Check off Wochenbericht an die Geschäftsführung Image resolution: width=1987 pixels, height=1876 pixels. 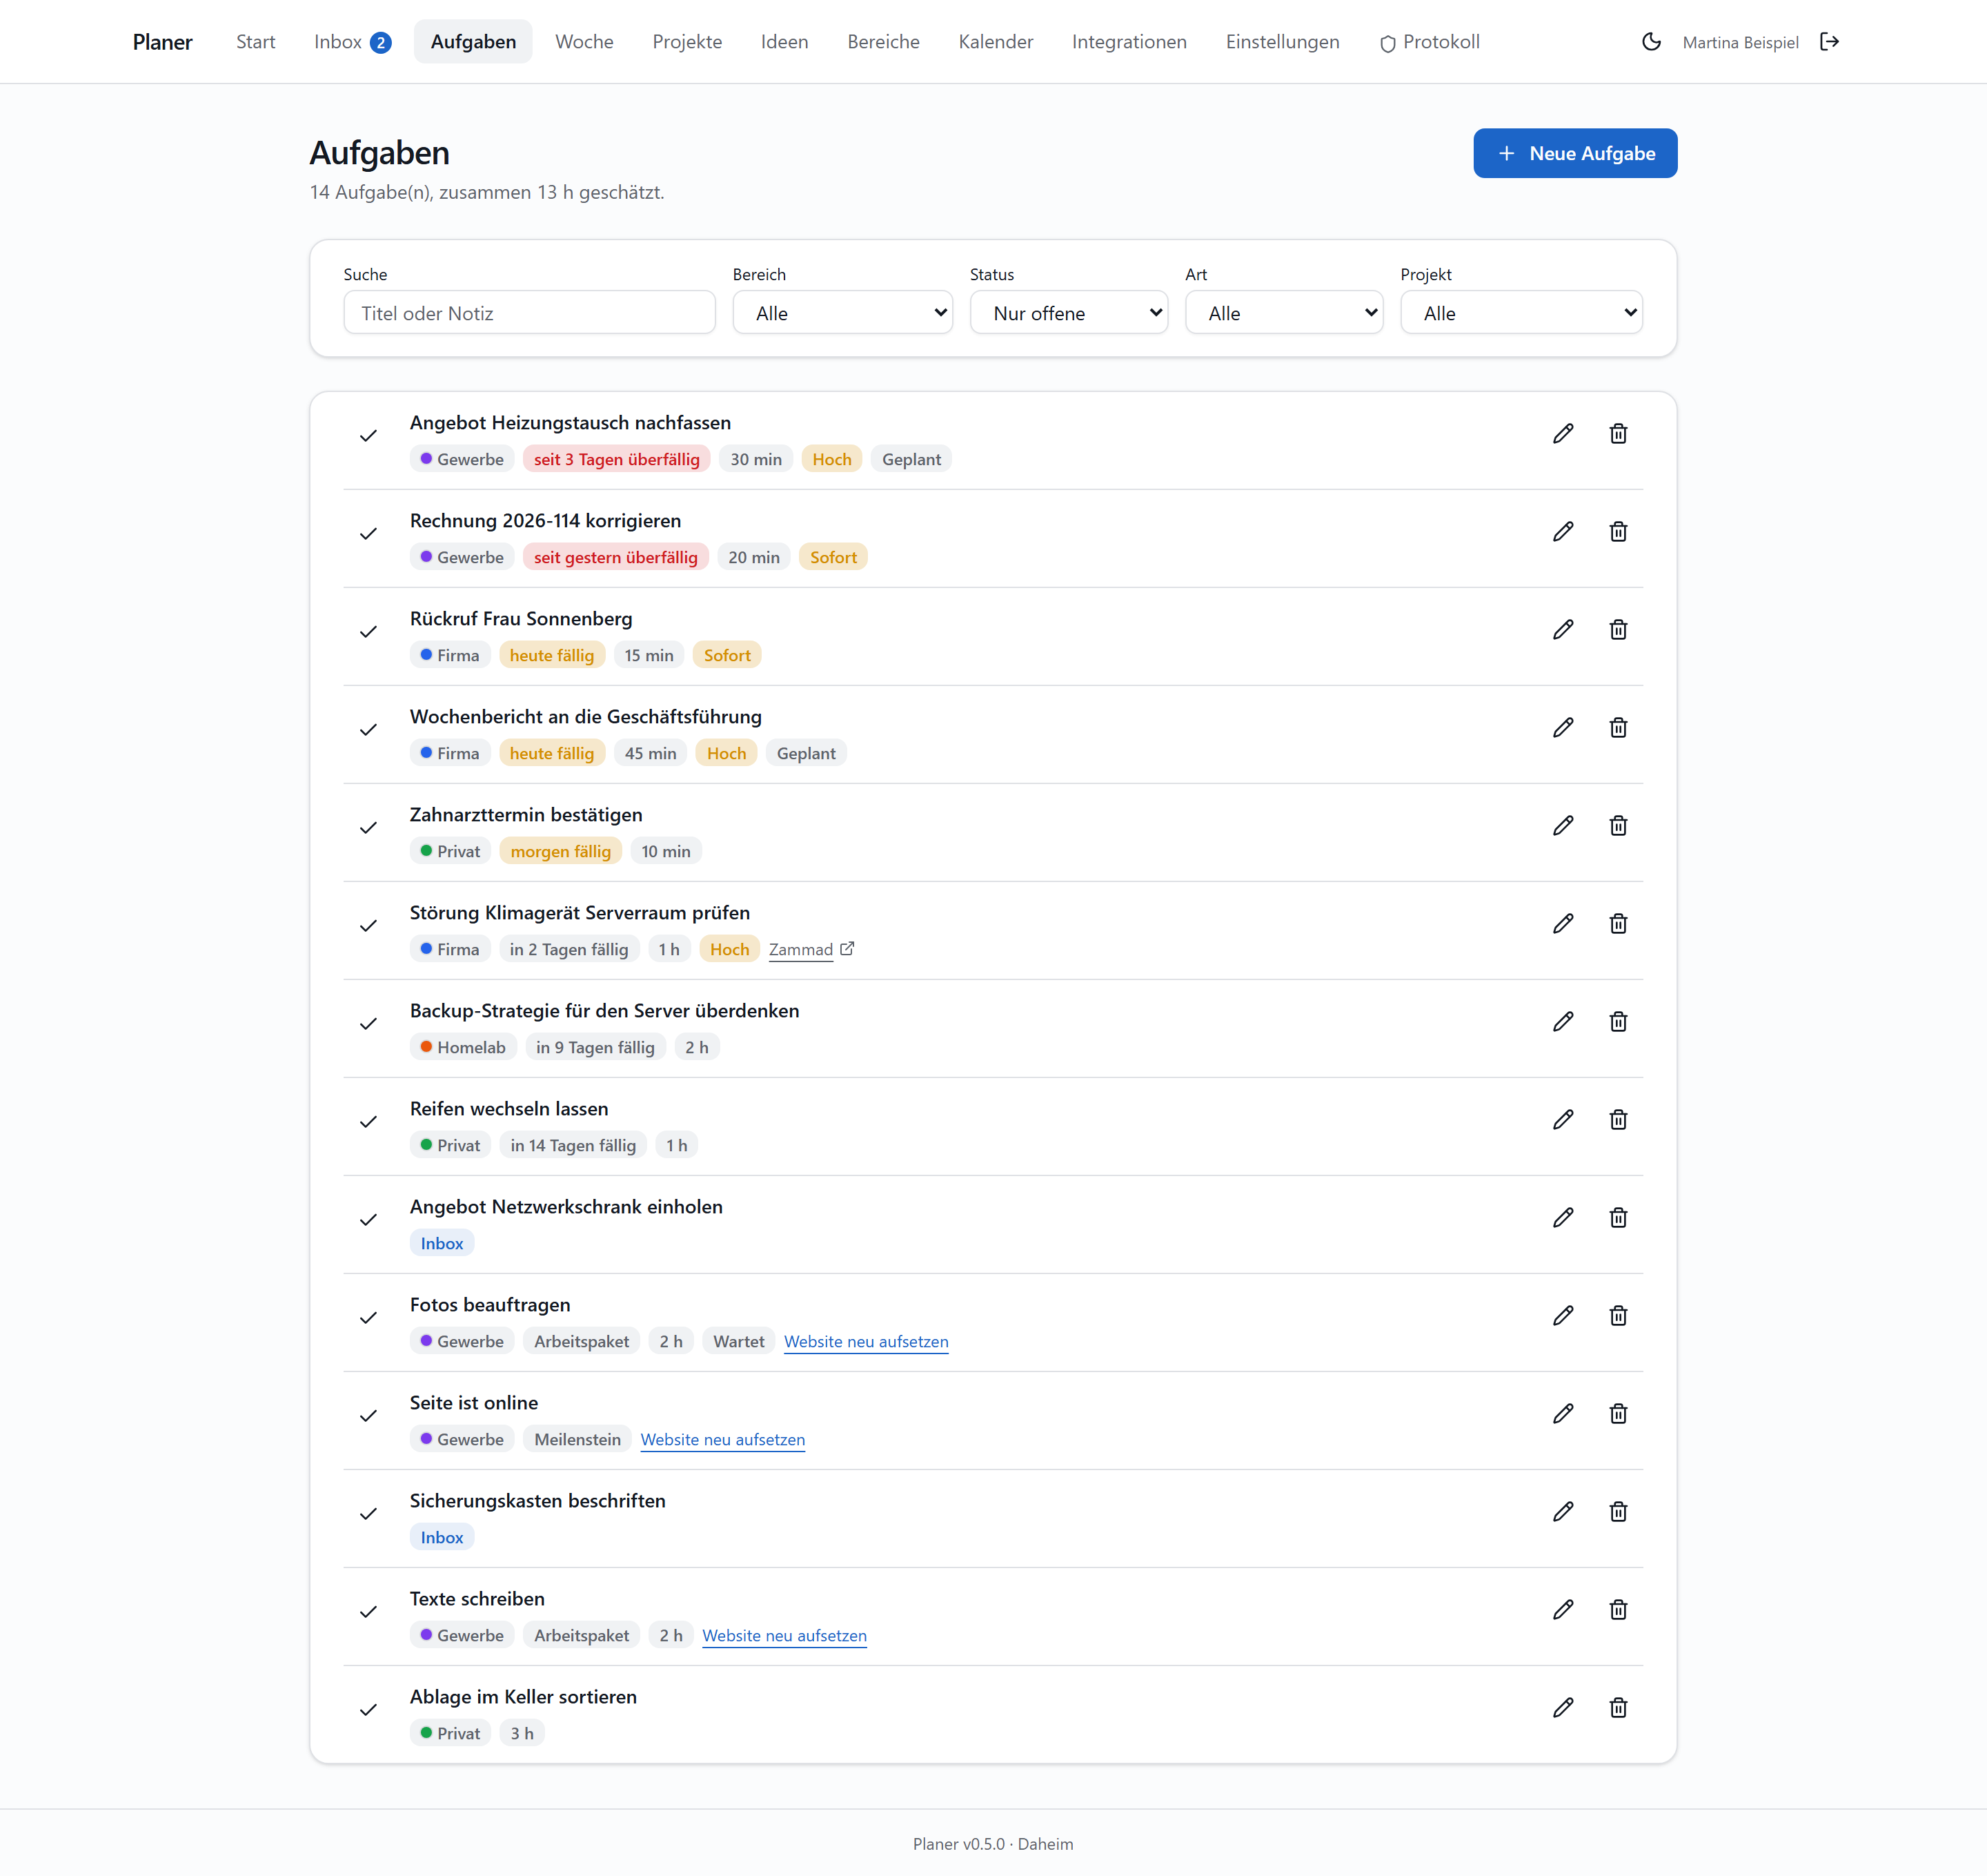coord(369,730)
